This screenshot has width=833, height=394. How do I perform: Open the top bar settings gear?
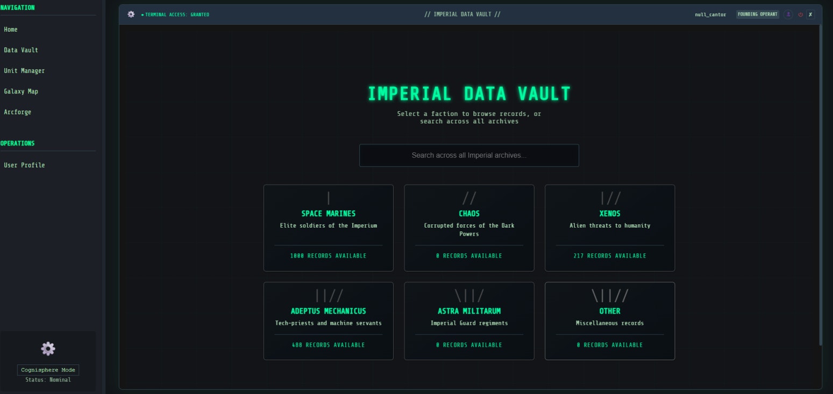[x=131, y=14]
